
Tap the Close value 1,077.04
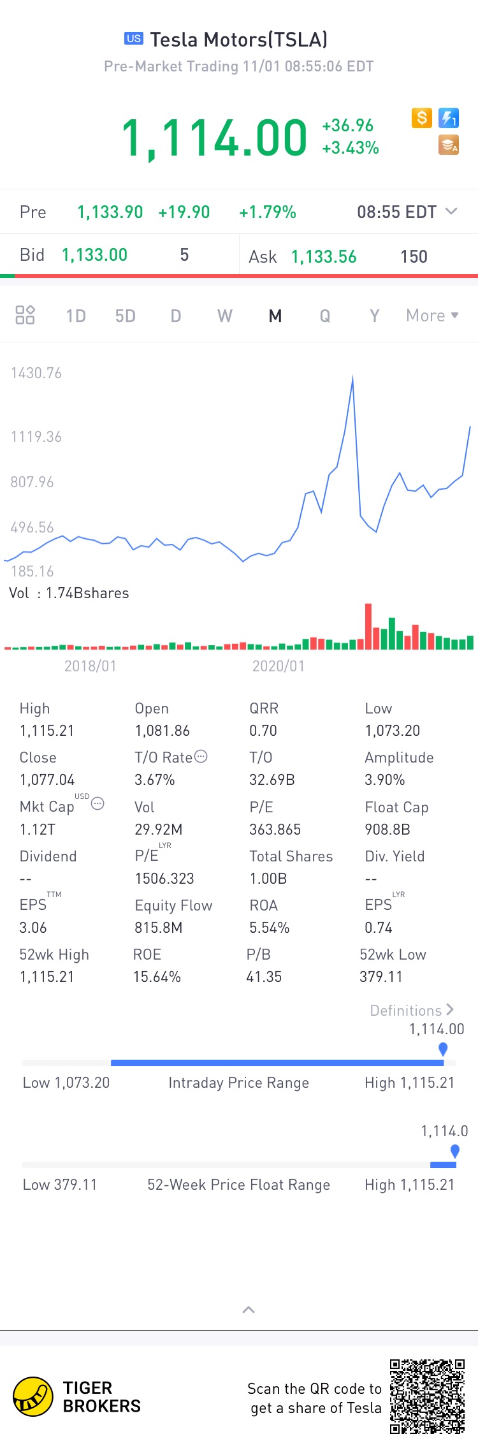pos(47,780)
